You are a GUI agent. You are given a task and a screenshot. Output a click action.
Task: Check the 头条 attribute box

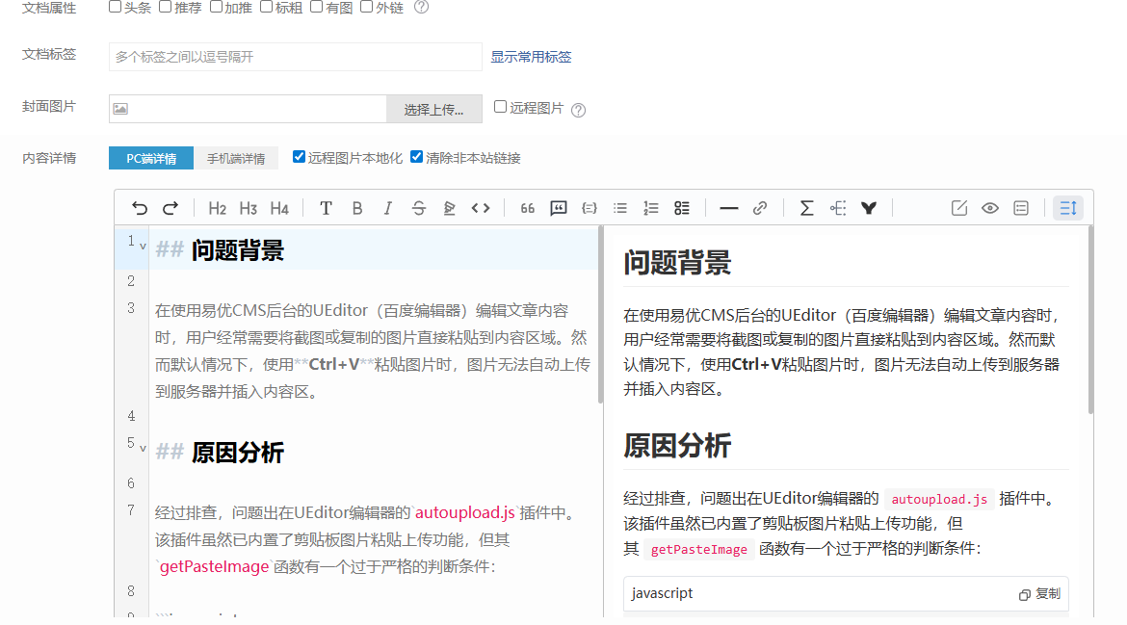115,7
